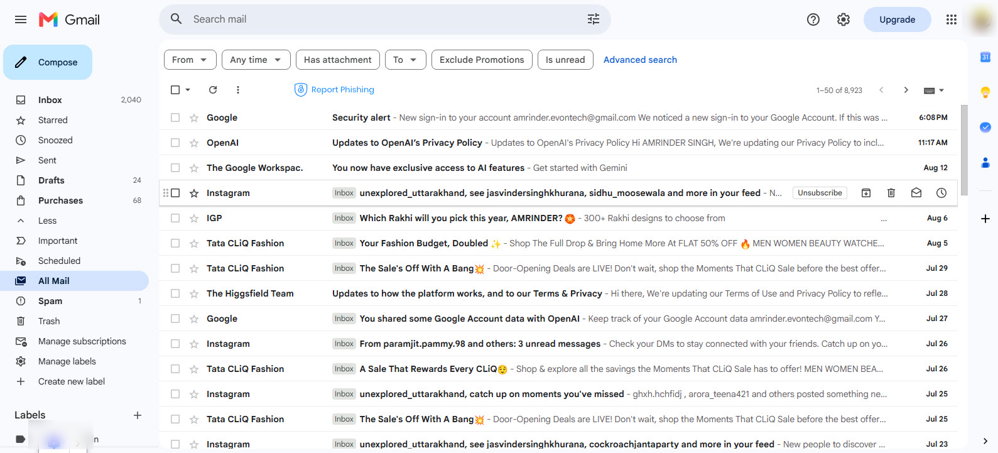Open the Snoozed folder
The height and width of the screenshot is (453, 998).
pyautogui.click(x=75, y=140)
